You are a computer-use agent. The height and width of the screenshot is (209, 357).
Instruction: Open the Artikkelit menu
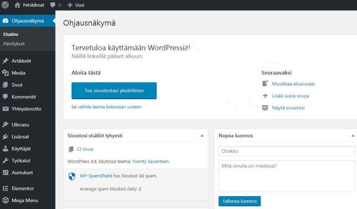tap(22, 61)
